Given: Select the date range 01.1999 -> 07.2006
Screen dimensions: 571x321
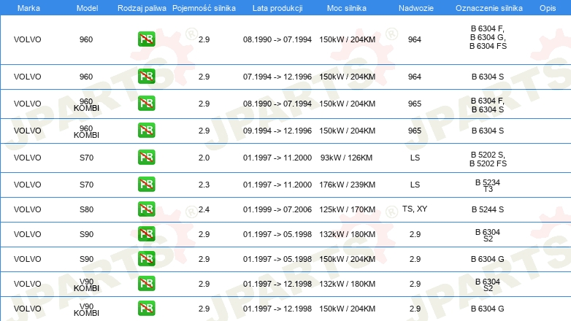Looking at the screenshot, I should tap(277, 209).
